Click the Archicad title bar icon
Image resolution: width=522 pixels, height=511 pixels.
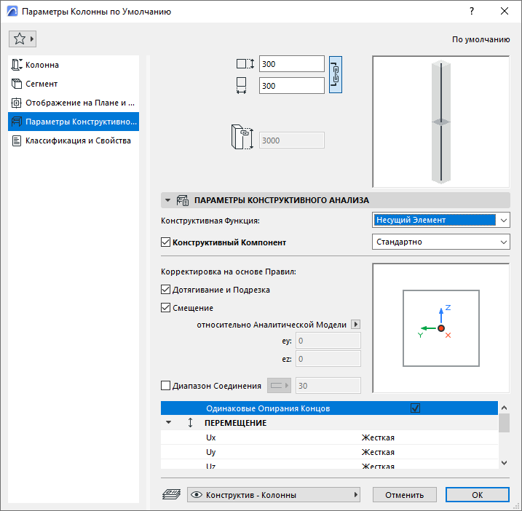click(12, 12)
